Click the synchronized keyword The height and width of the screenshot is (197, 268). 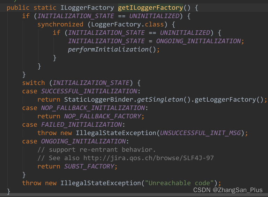point(60,25)
